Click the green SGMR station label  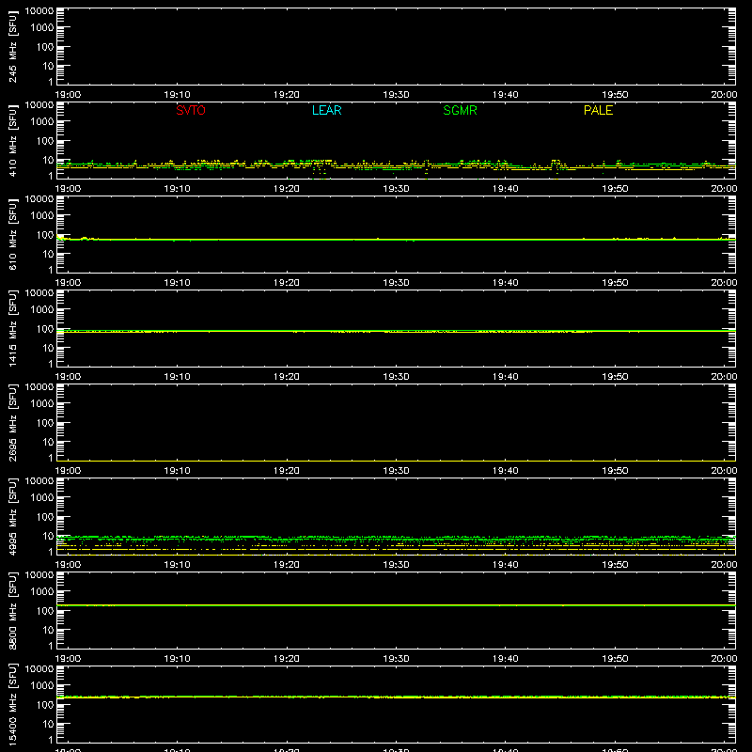tap(460, 110)
